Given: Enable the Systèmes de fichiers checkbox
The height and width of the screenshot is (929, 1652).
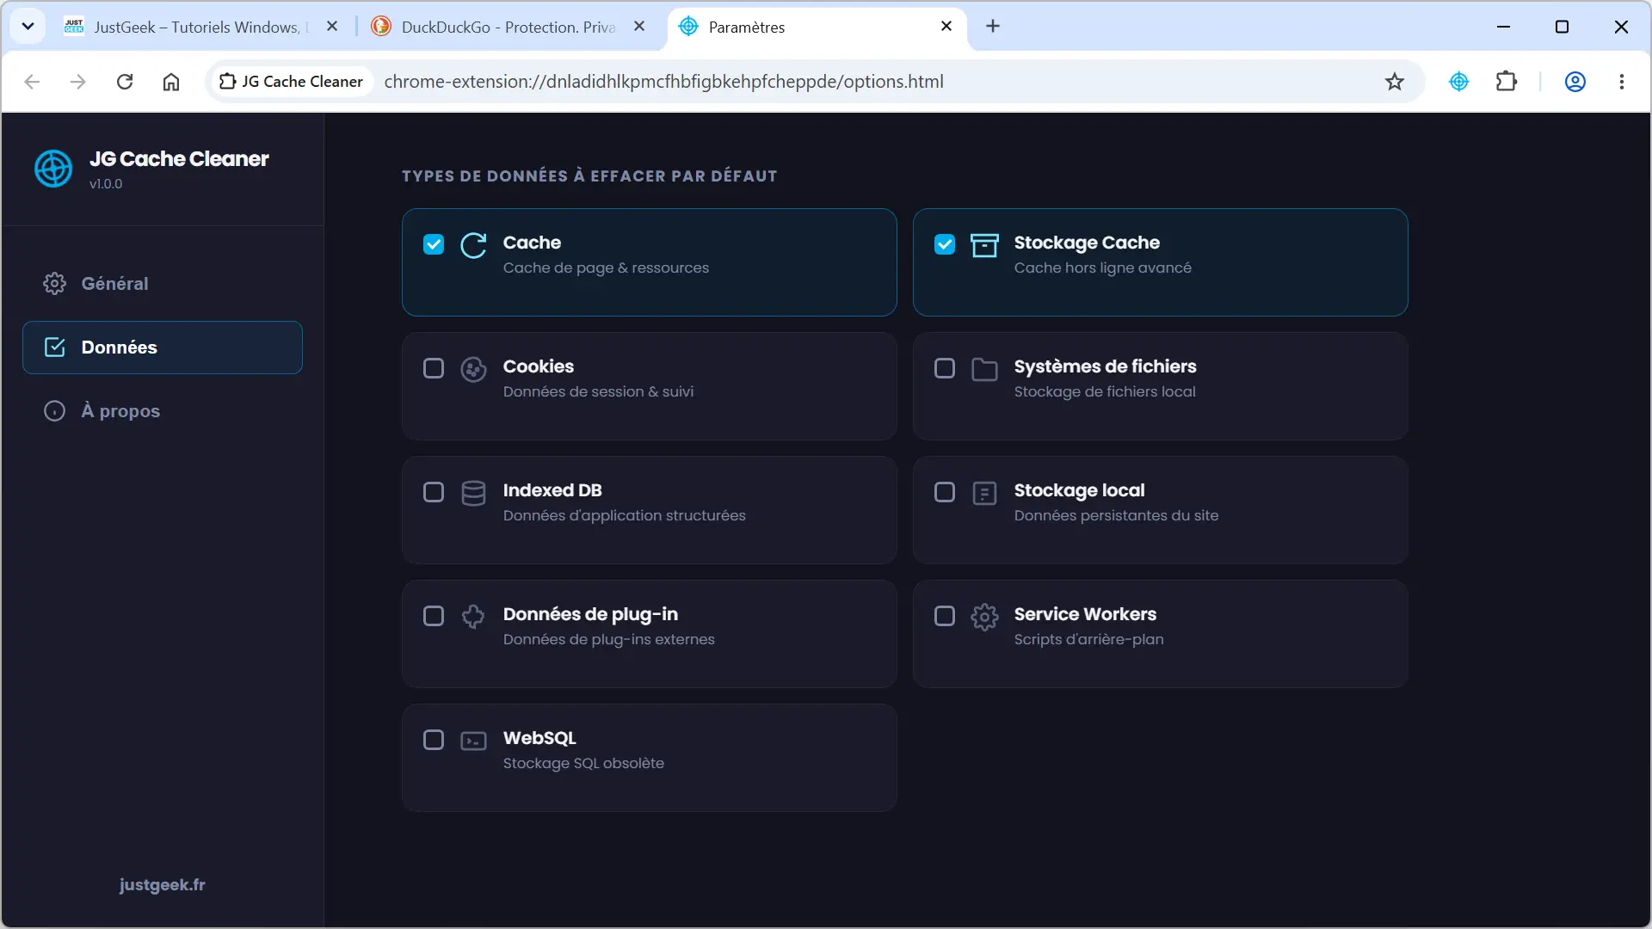Looking at the screenshot, I should coord(945,368).
